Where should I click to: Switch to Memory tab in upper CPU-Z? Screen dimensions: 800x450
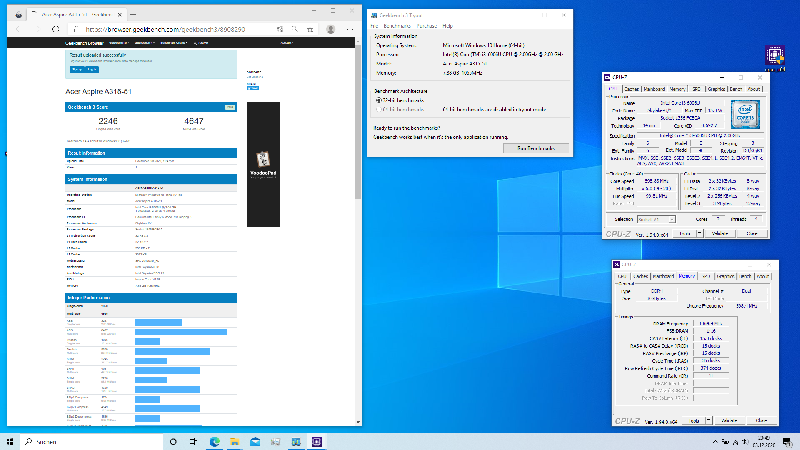click(677, 89)
